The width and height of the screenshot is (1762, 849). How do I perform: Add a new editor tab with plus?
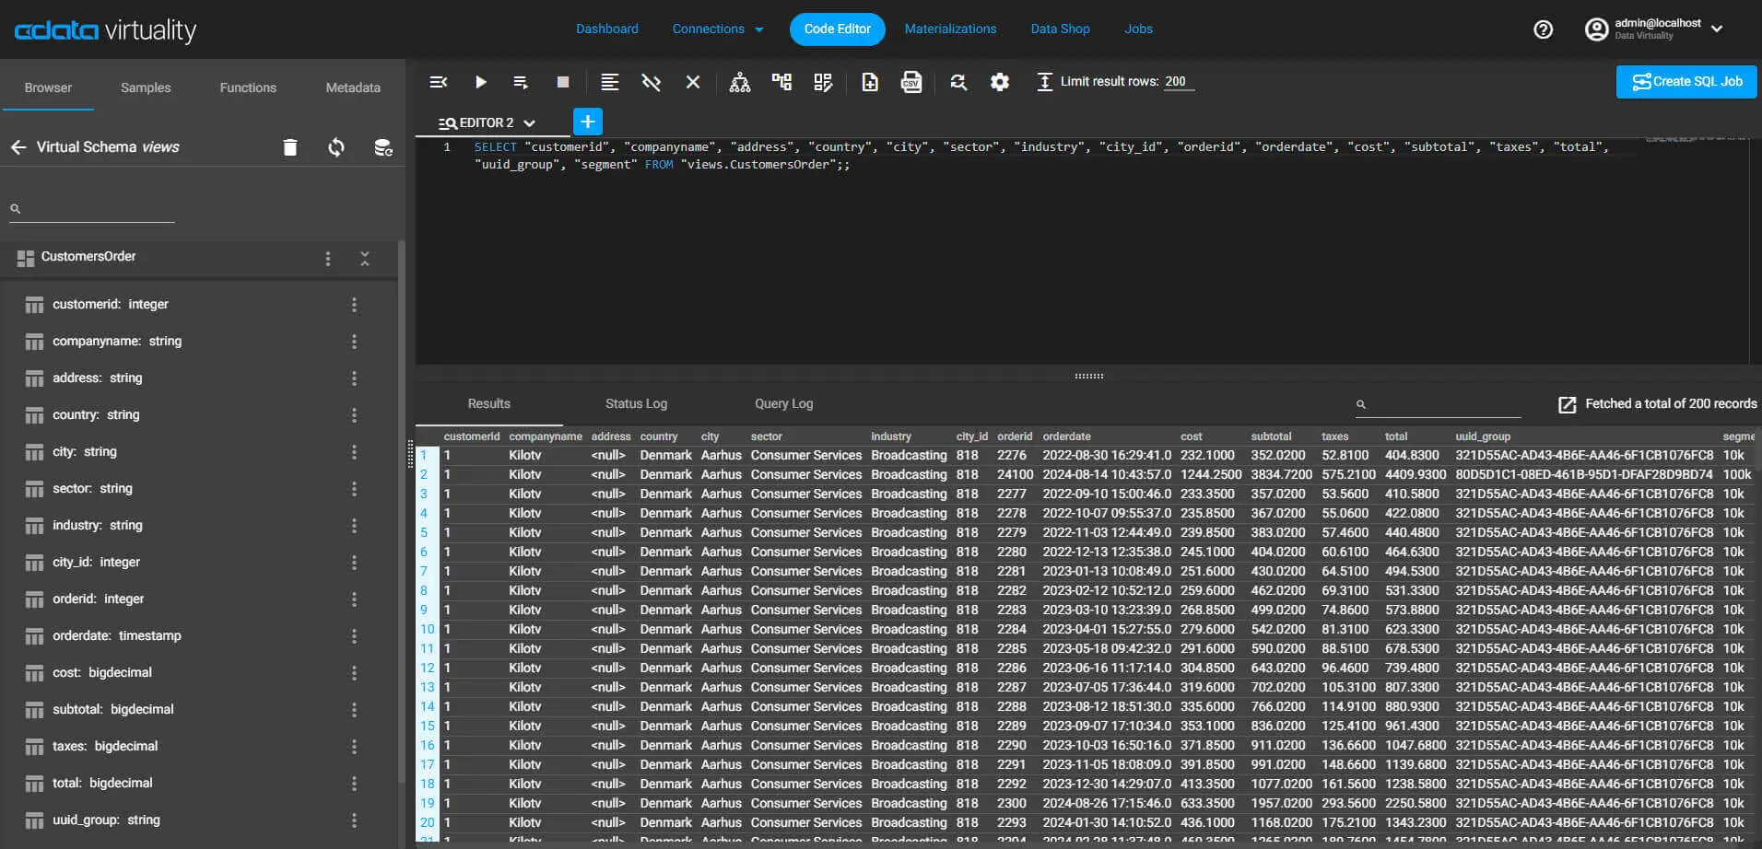587,122
